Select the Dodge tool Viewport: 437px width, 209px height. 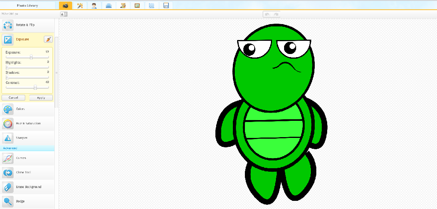[x=8, y=201]
